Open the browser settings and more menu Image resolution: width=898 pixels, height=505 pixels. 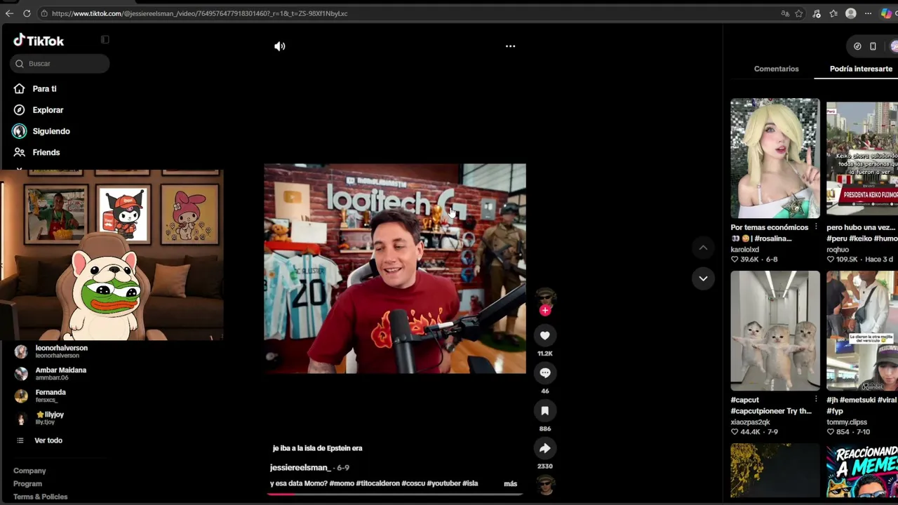click(868, 13)
